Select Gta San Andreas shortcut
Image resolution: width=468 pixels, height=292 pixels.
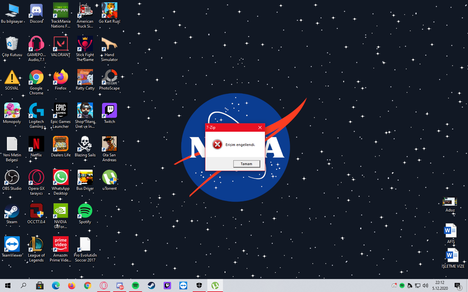(x=110, y=149)
